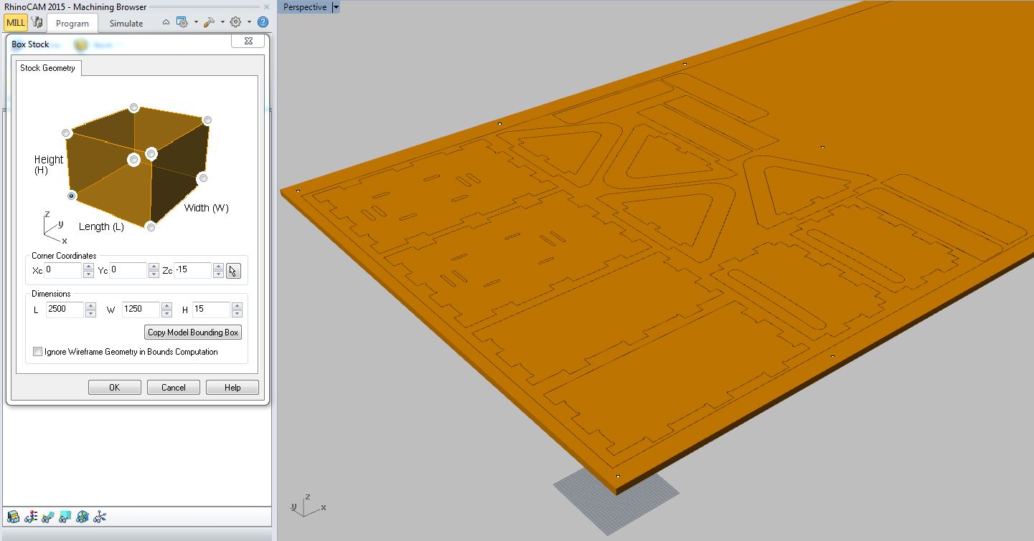Screen dimensions: 1034x541
Task: Click the Xc coordinate field
Action: 63,270
